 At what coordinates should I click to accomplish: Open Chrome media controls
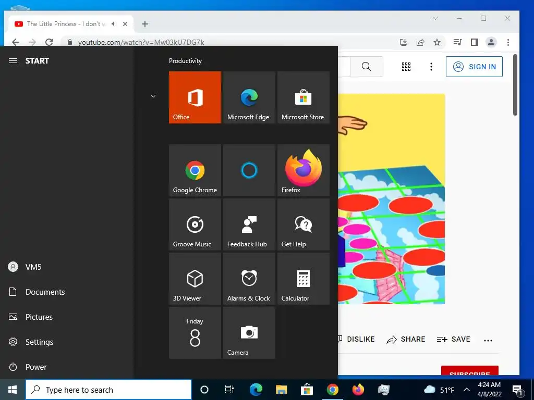click(x=457, y=42)
